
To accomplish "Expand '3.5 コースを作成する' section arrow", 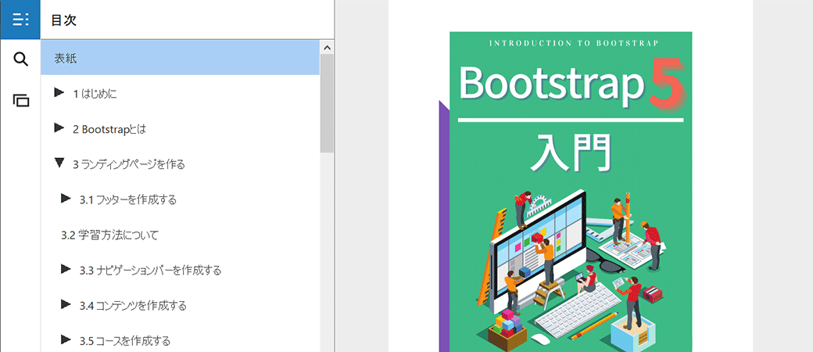I will pos(66,339).
